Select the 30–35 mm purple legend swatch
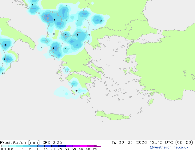The width and height of the screenshot is (195, 150). [69, 146]
